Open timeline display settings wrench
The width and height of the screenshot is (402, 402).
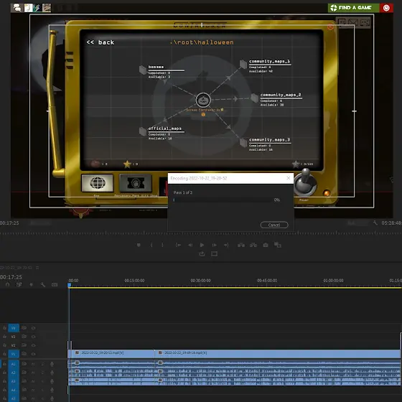point(43,284)
